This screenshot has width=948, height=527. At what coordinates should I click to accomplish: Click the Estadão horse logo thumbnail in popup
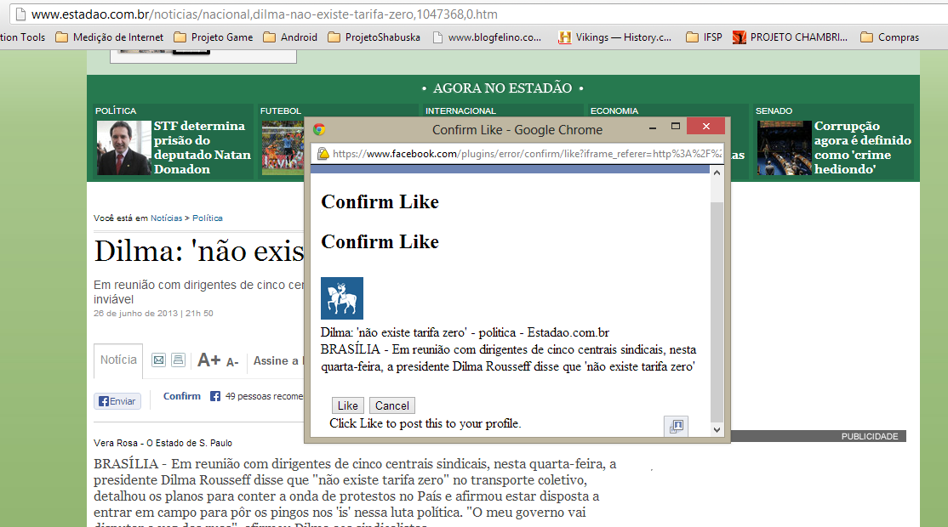[x=342, y=298]
